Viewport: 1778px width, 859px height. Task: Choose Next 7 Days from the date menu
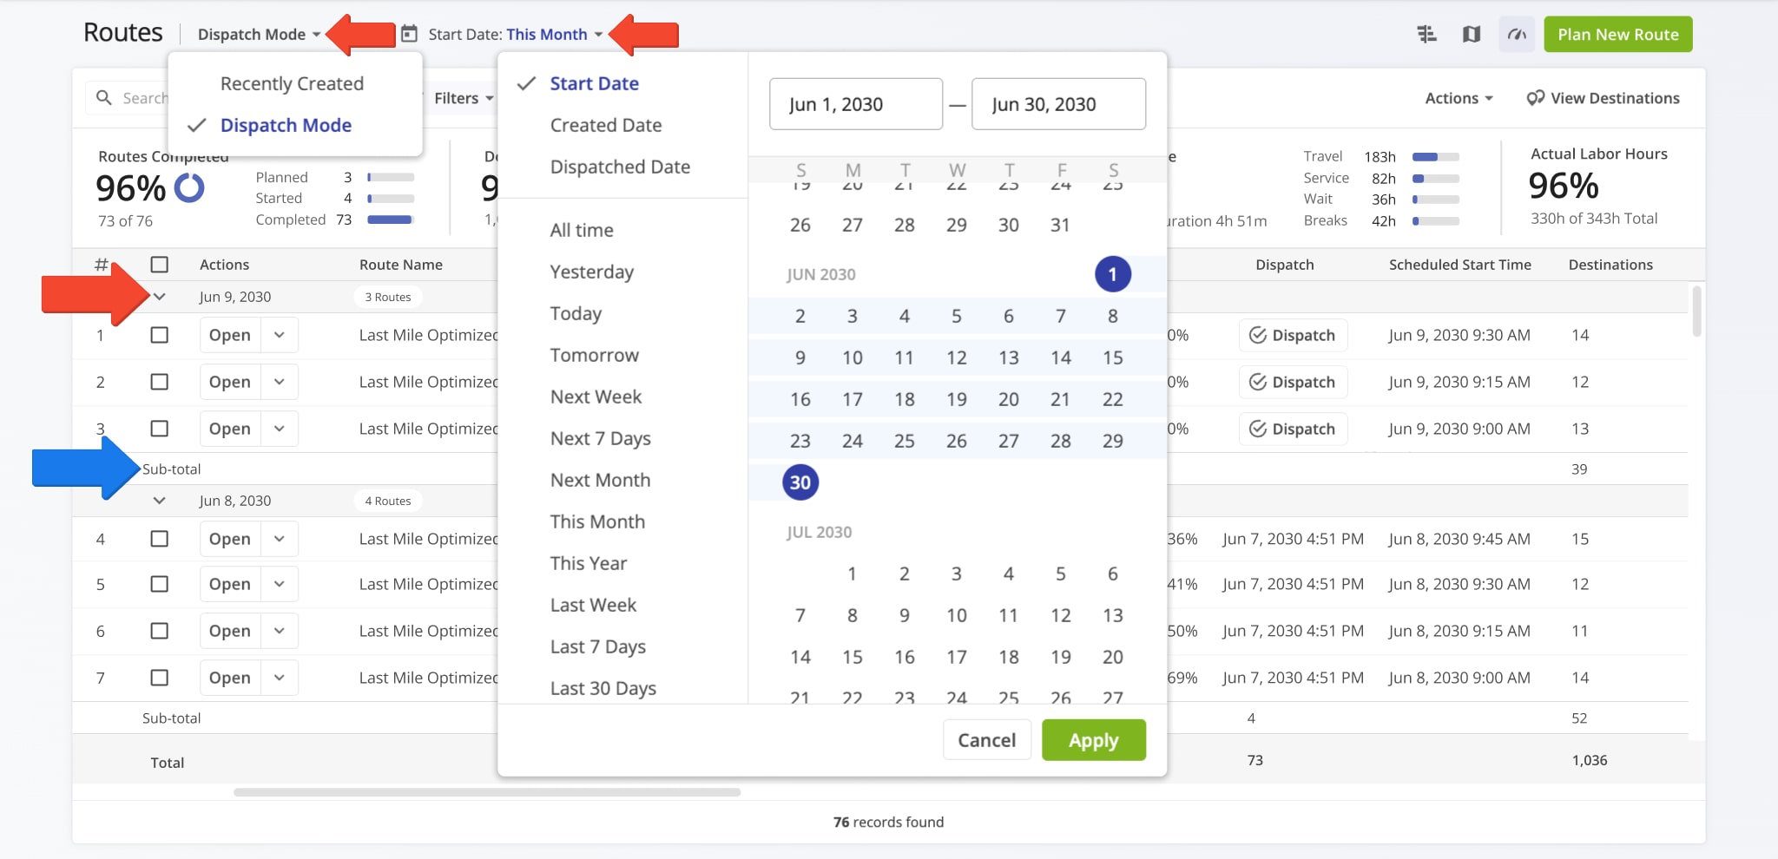600,438
